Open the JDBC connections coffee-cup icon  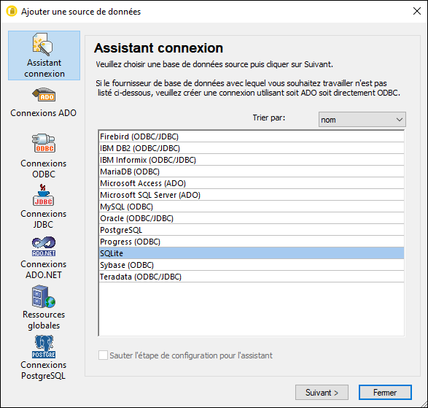(44, 195)
